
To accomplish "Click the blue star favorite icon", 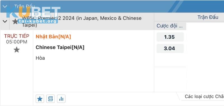I will coord(40,99).
